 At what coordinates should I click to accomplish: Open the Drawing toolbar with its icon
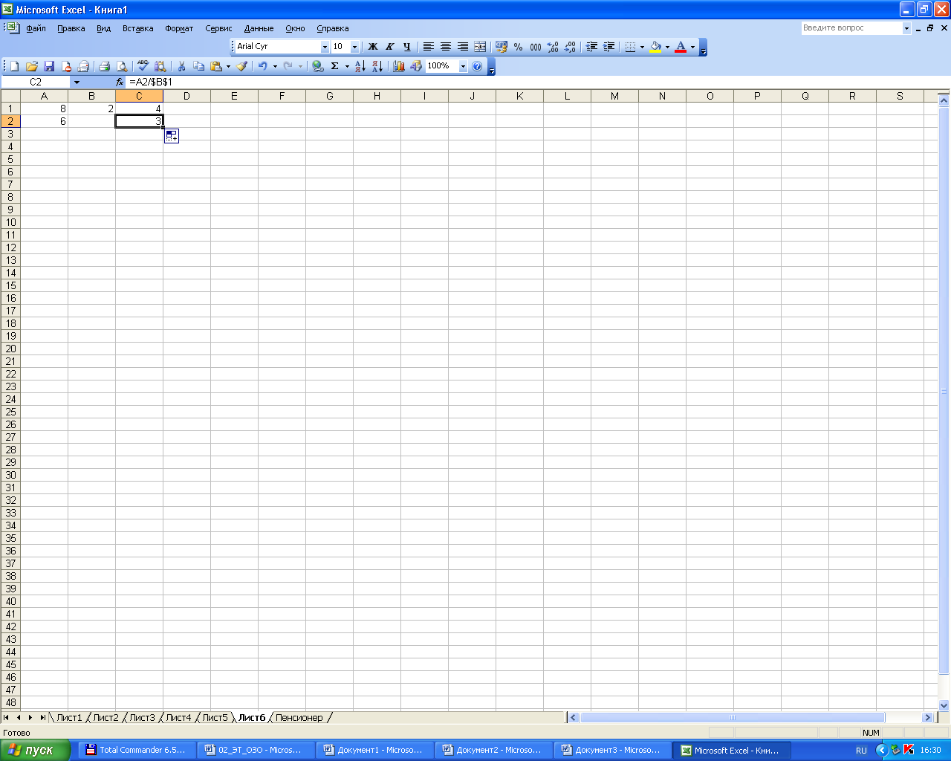click(416, 66)
